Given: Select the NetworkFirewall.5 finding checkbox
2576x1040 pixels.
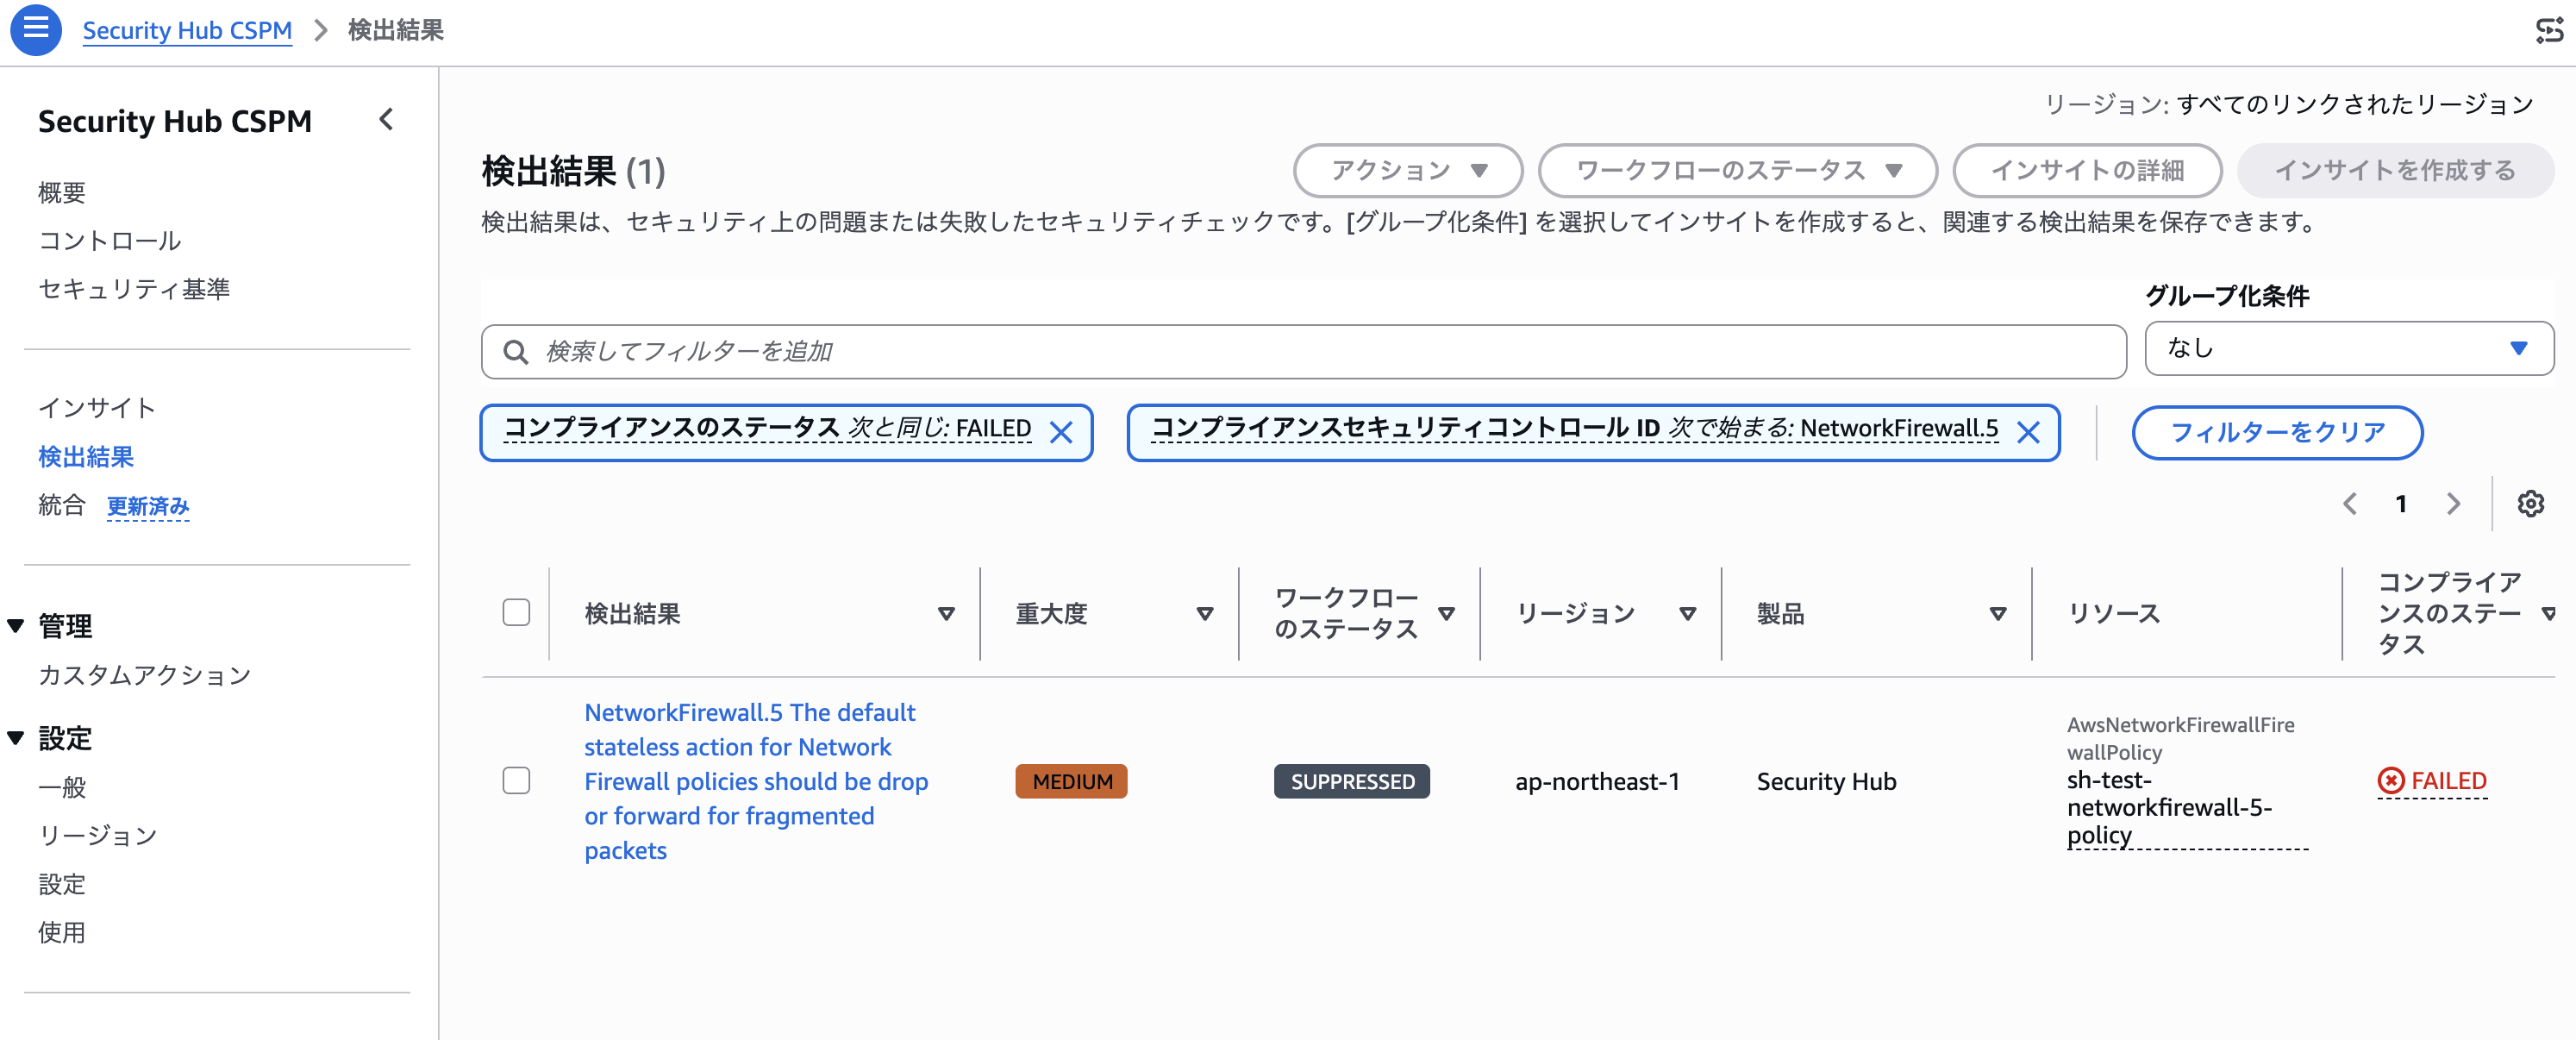Looking at the screenshot, I should 516,781.
